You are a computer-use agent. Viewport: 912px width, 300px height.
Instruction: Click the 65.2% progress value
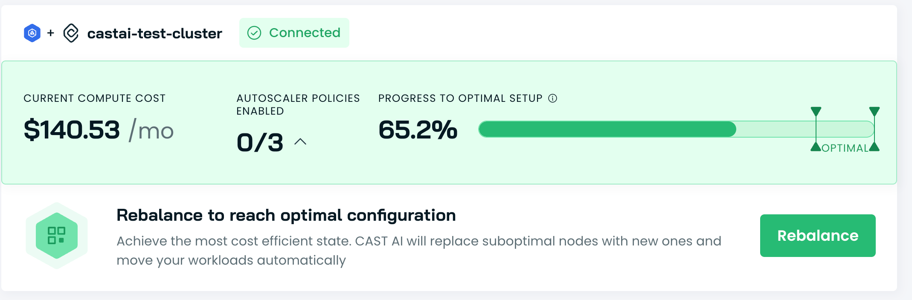coord(418,130)
